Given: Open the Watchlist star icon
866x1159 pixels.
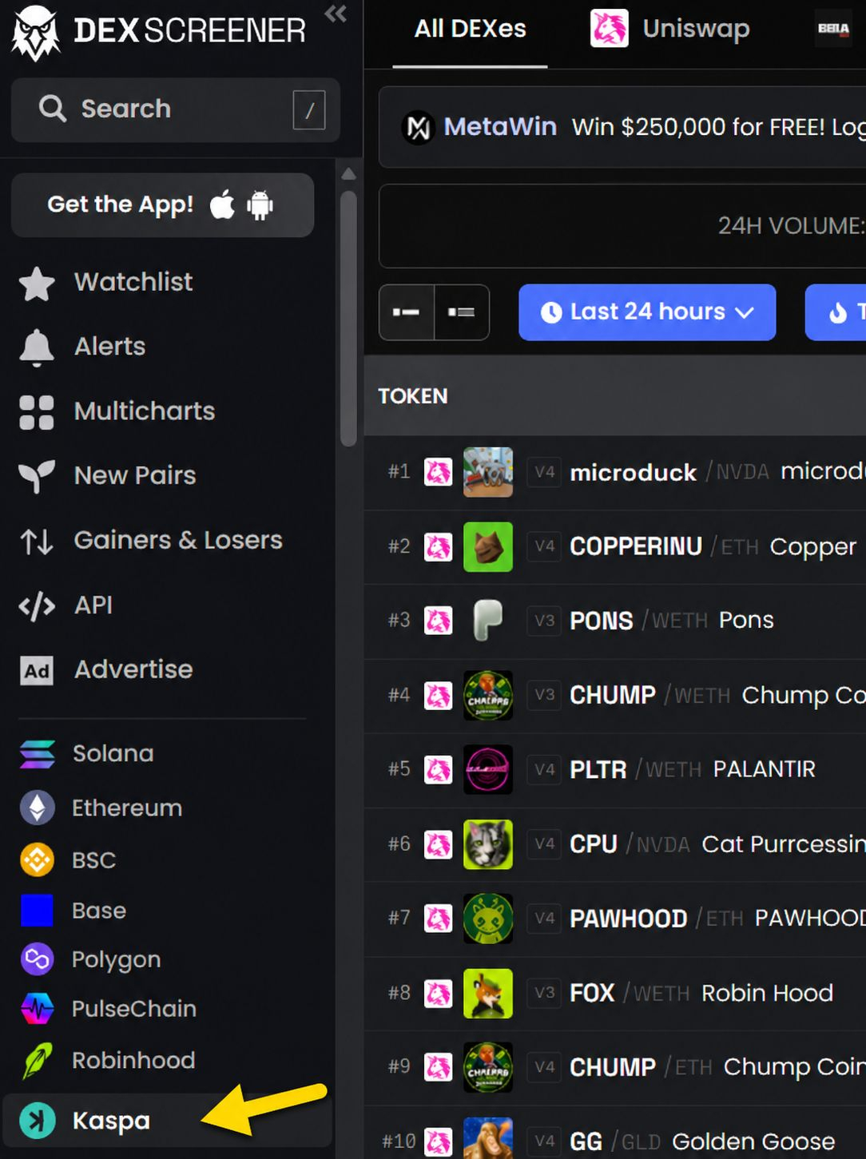Looking at the screenshot, I should click(x=37, y=283).
